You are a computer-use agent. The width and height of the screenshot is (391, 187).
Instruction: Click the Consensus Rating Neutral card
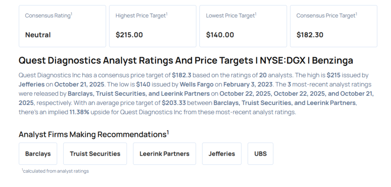[62, 26]
